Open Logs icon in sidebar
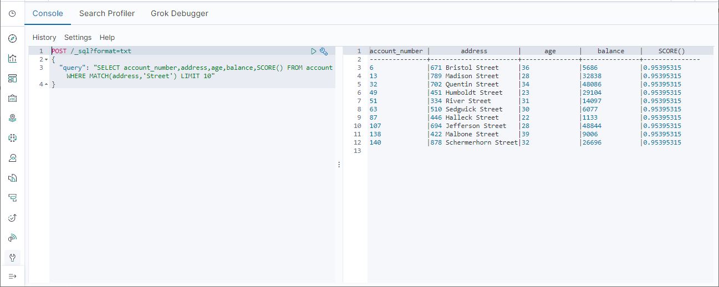719x287 pixels. tap(12, 178)
